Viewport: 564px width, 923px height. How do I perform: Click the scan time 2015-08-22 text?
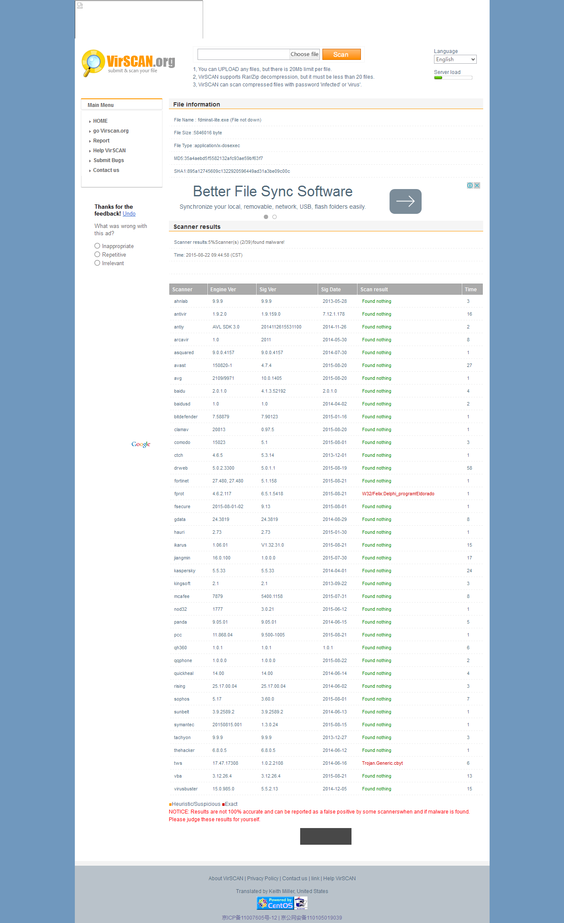point(208,255)
